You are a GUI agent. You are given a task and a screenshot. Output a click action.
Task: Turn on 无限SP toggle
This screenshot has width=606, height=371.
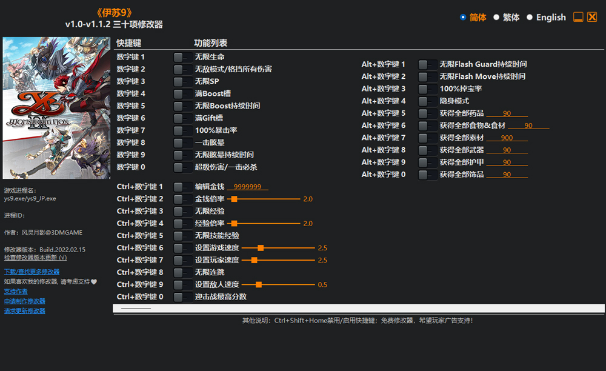(182, 82)
